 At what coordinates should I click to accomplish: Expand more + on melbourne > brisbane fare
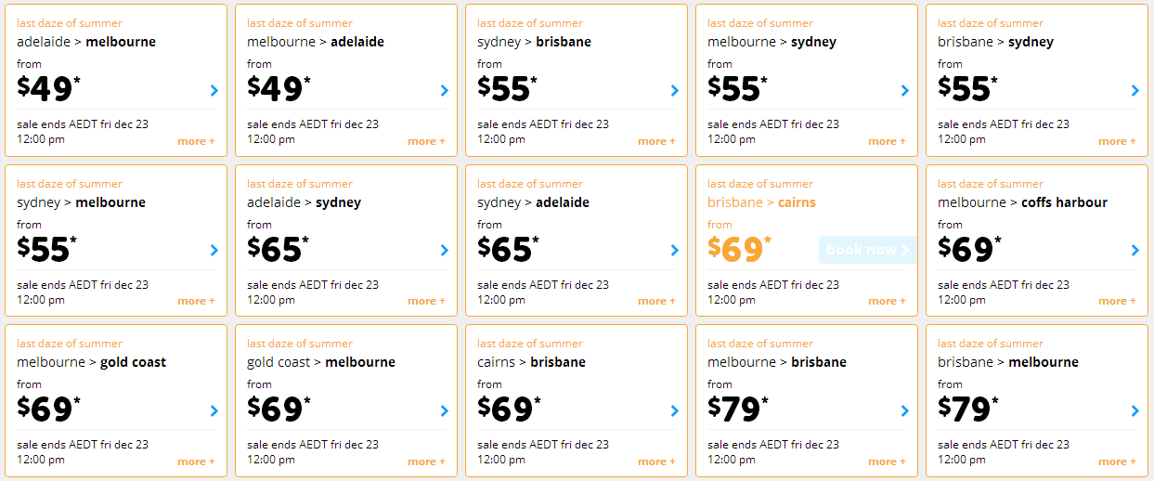[x=887, y=461]
